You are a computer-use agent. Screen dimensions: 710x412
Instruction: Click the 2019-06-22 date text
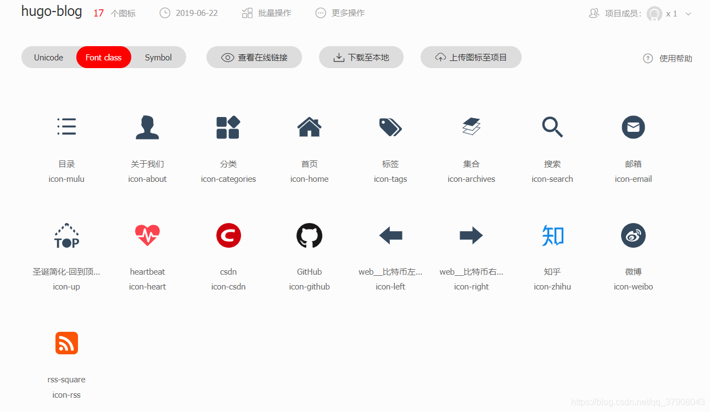click(x=197, y=13)
